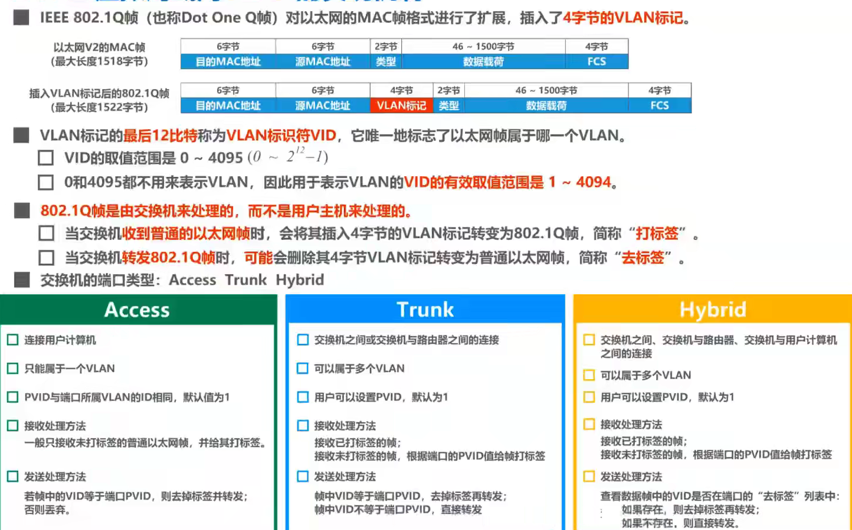852x530 pixels.
Task: Click 数据载荷 cell in 以太网V2 frame row
Action: (x=483, y=61)
